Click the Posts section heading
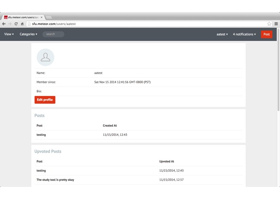 pyautogui.click(x=39, y=116)
